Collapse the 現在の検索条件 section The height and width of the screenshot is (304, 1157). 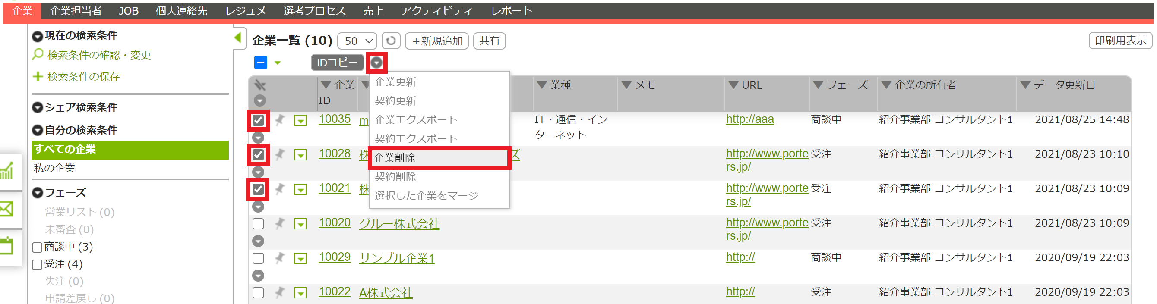pos(38,36)
